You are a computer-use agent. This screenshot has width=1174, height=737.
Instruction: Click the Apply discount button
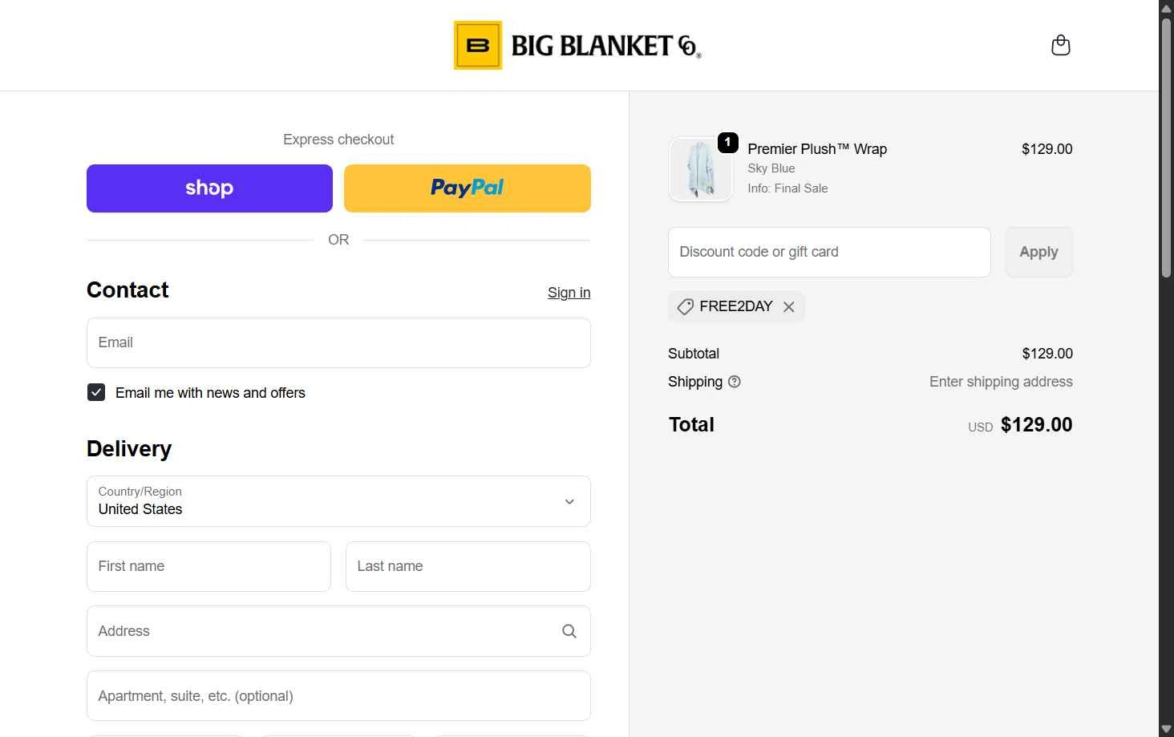pyautogui.click(x=1038, y=252)
